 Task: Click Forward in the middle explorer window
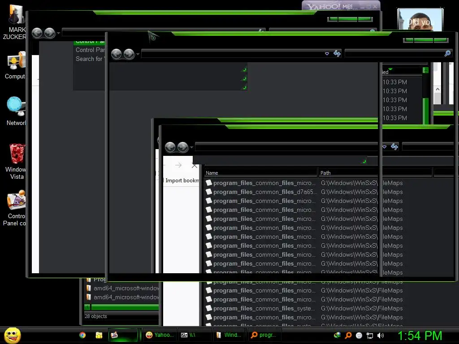click(129, 54)
